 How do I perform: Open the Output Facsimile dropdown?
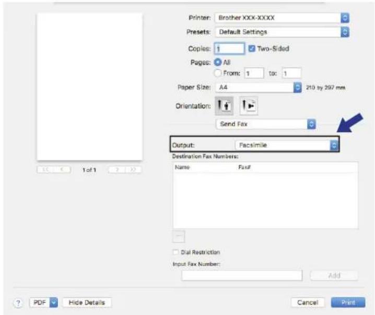tap(287, 145)
